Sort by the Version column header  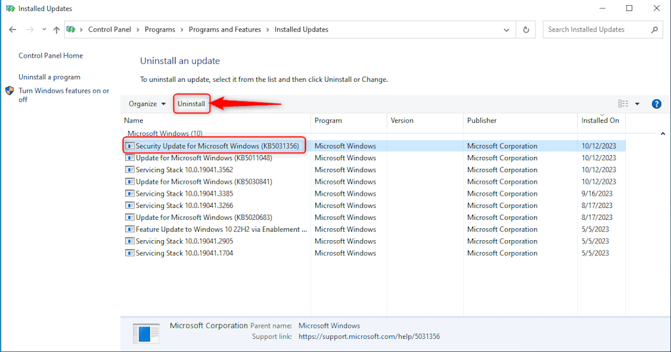click(x=425, y=120)
